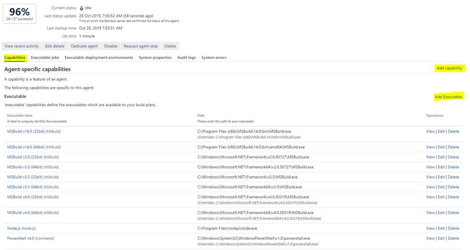This screenshot has width=470, height=250.
Task: Select the C:\Program Files\nodejs\node.exe path text
Action: tap(227, 228)
